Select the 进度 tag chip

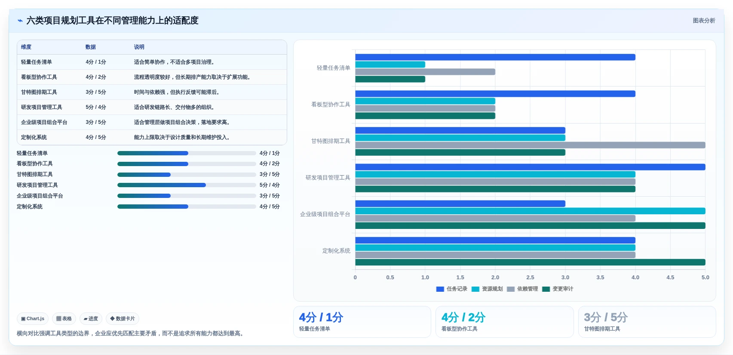[x=91, y=319]
